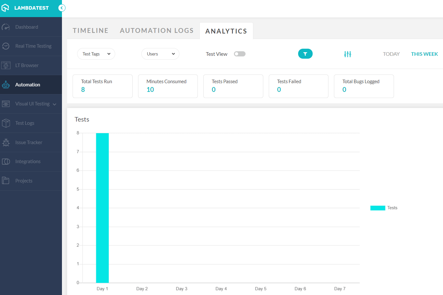This screenshot has width=443, height=295.
Task: Switch to the Automation Logs tab
Action: pos(156,31)
